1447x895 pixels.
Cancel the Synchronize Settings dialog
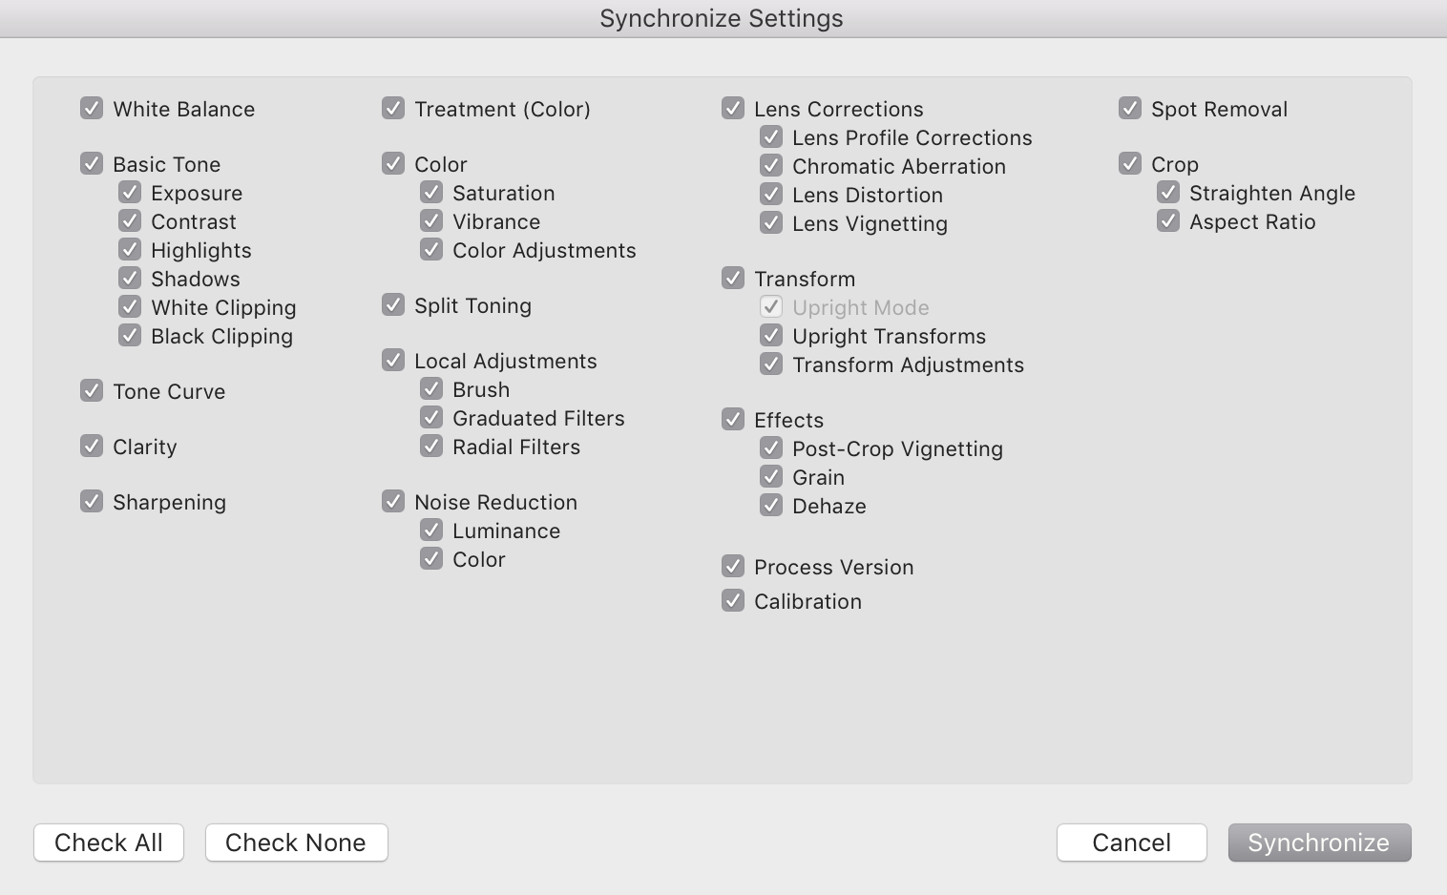[1132, 843]
